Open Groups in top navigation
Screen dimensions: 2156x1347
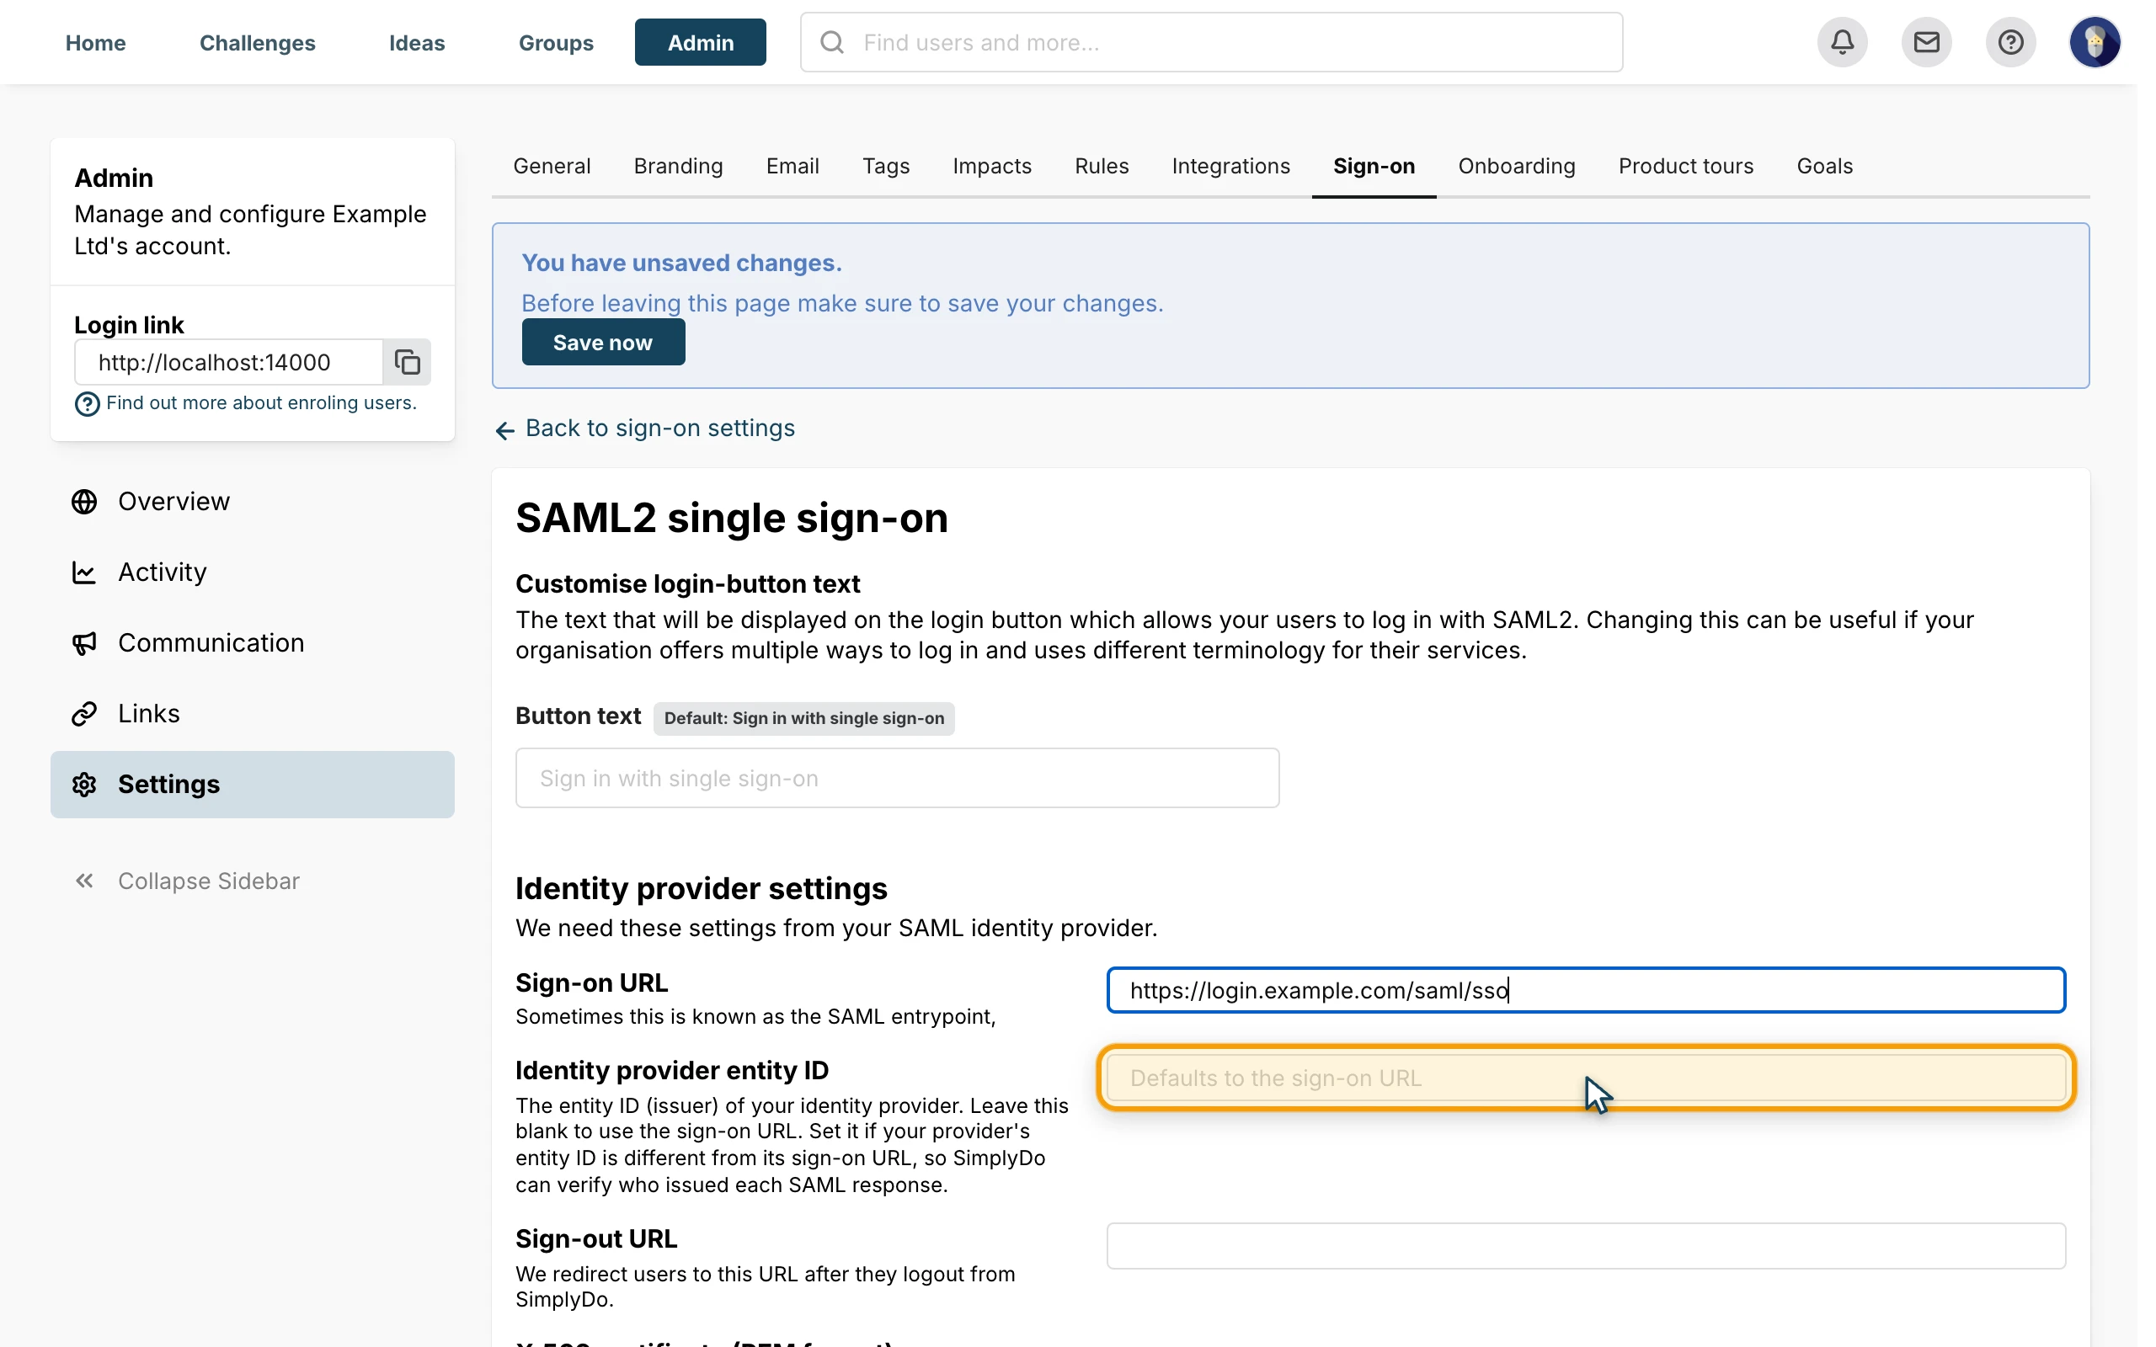(x=556, y=43)
